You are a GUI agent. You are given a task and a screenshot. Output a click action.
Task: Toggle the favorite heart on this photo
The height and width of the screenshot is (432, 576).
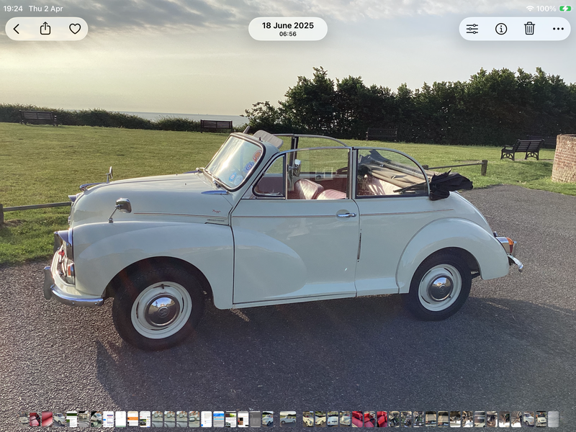(x=75, y=29)
